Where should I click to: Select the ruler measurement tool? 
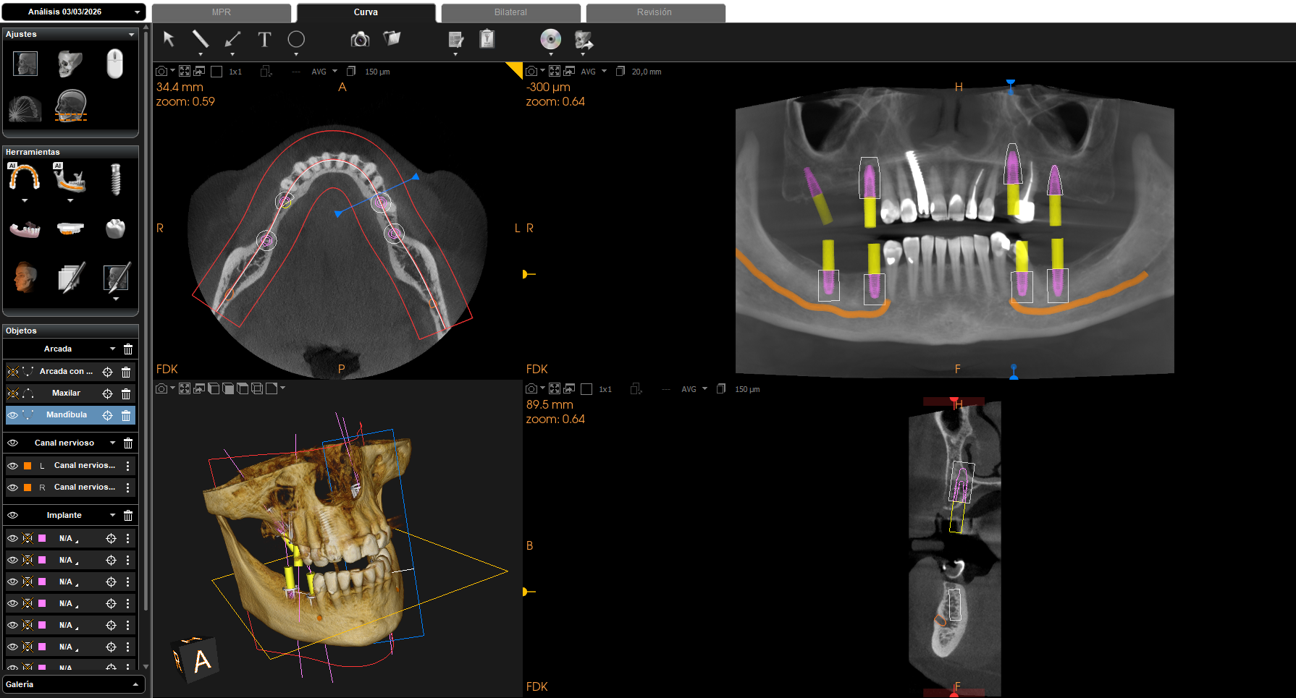pos(200,39)
